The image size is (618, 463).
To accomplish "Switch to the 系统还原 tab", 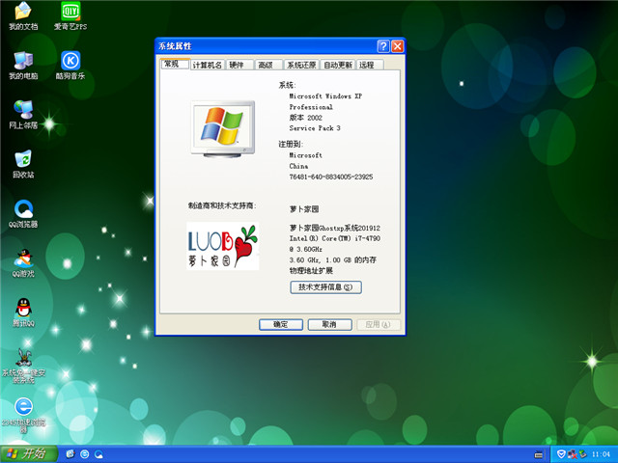I will pos(301,65).
